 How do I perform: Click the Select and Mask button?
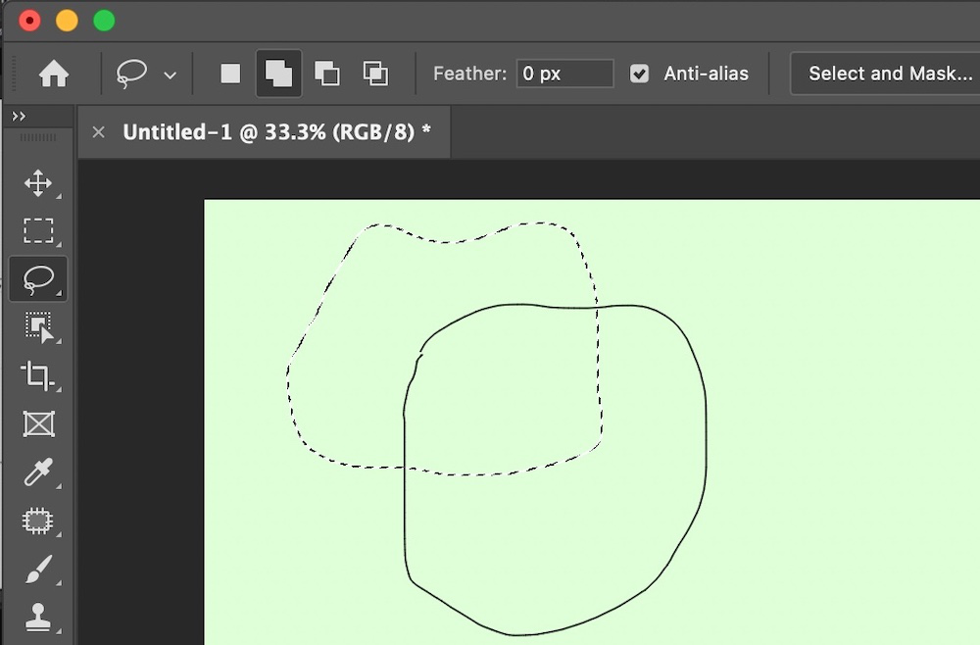coord(890,74)
